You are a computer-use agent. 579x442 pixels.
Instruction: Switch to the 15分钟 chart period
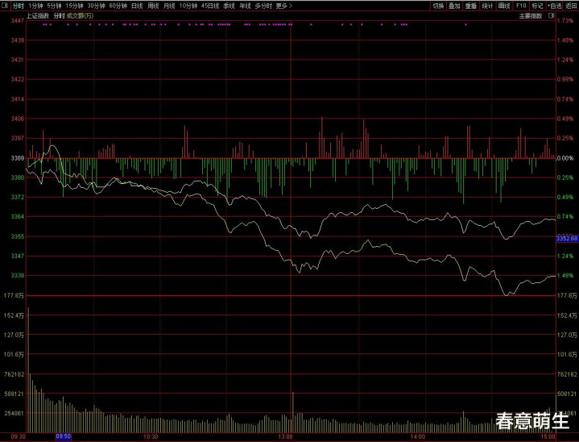coord(74,6)
